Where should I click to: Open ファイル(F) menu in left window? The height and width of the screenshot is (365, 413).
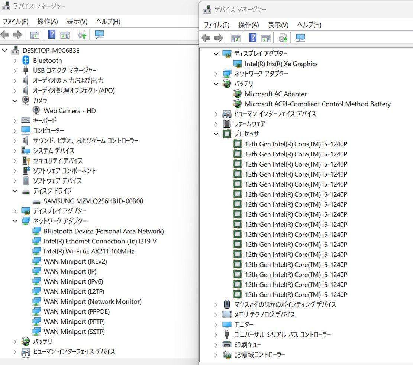coord(16,21)
